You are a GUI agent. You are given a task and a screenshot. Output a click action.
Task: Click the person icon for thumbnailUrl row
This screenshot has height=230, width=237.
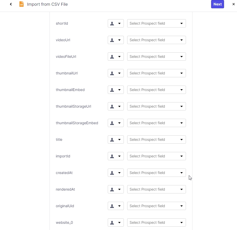(112, 73)
